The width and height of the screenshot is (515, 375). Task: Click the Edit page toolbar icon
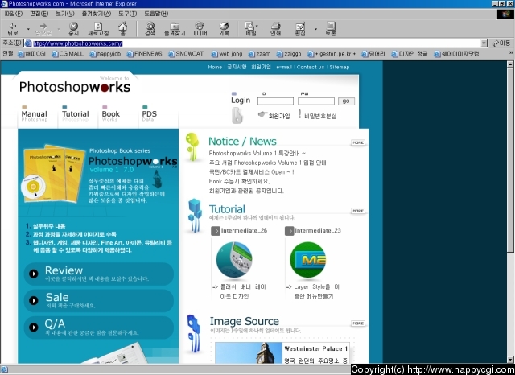[300, 29]
